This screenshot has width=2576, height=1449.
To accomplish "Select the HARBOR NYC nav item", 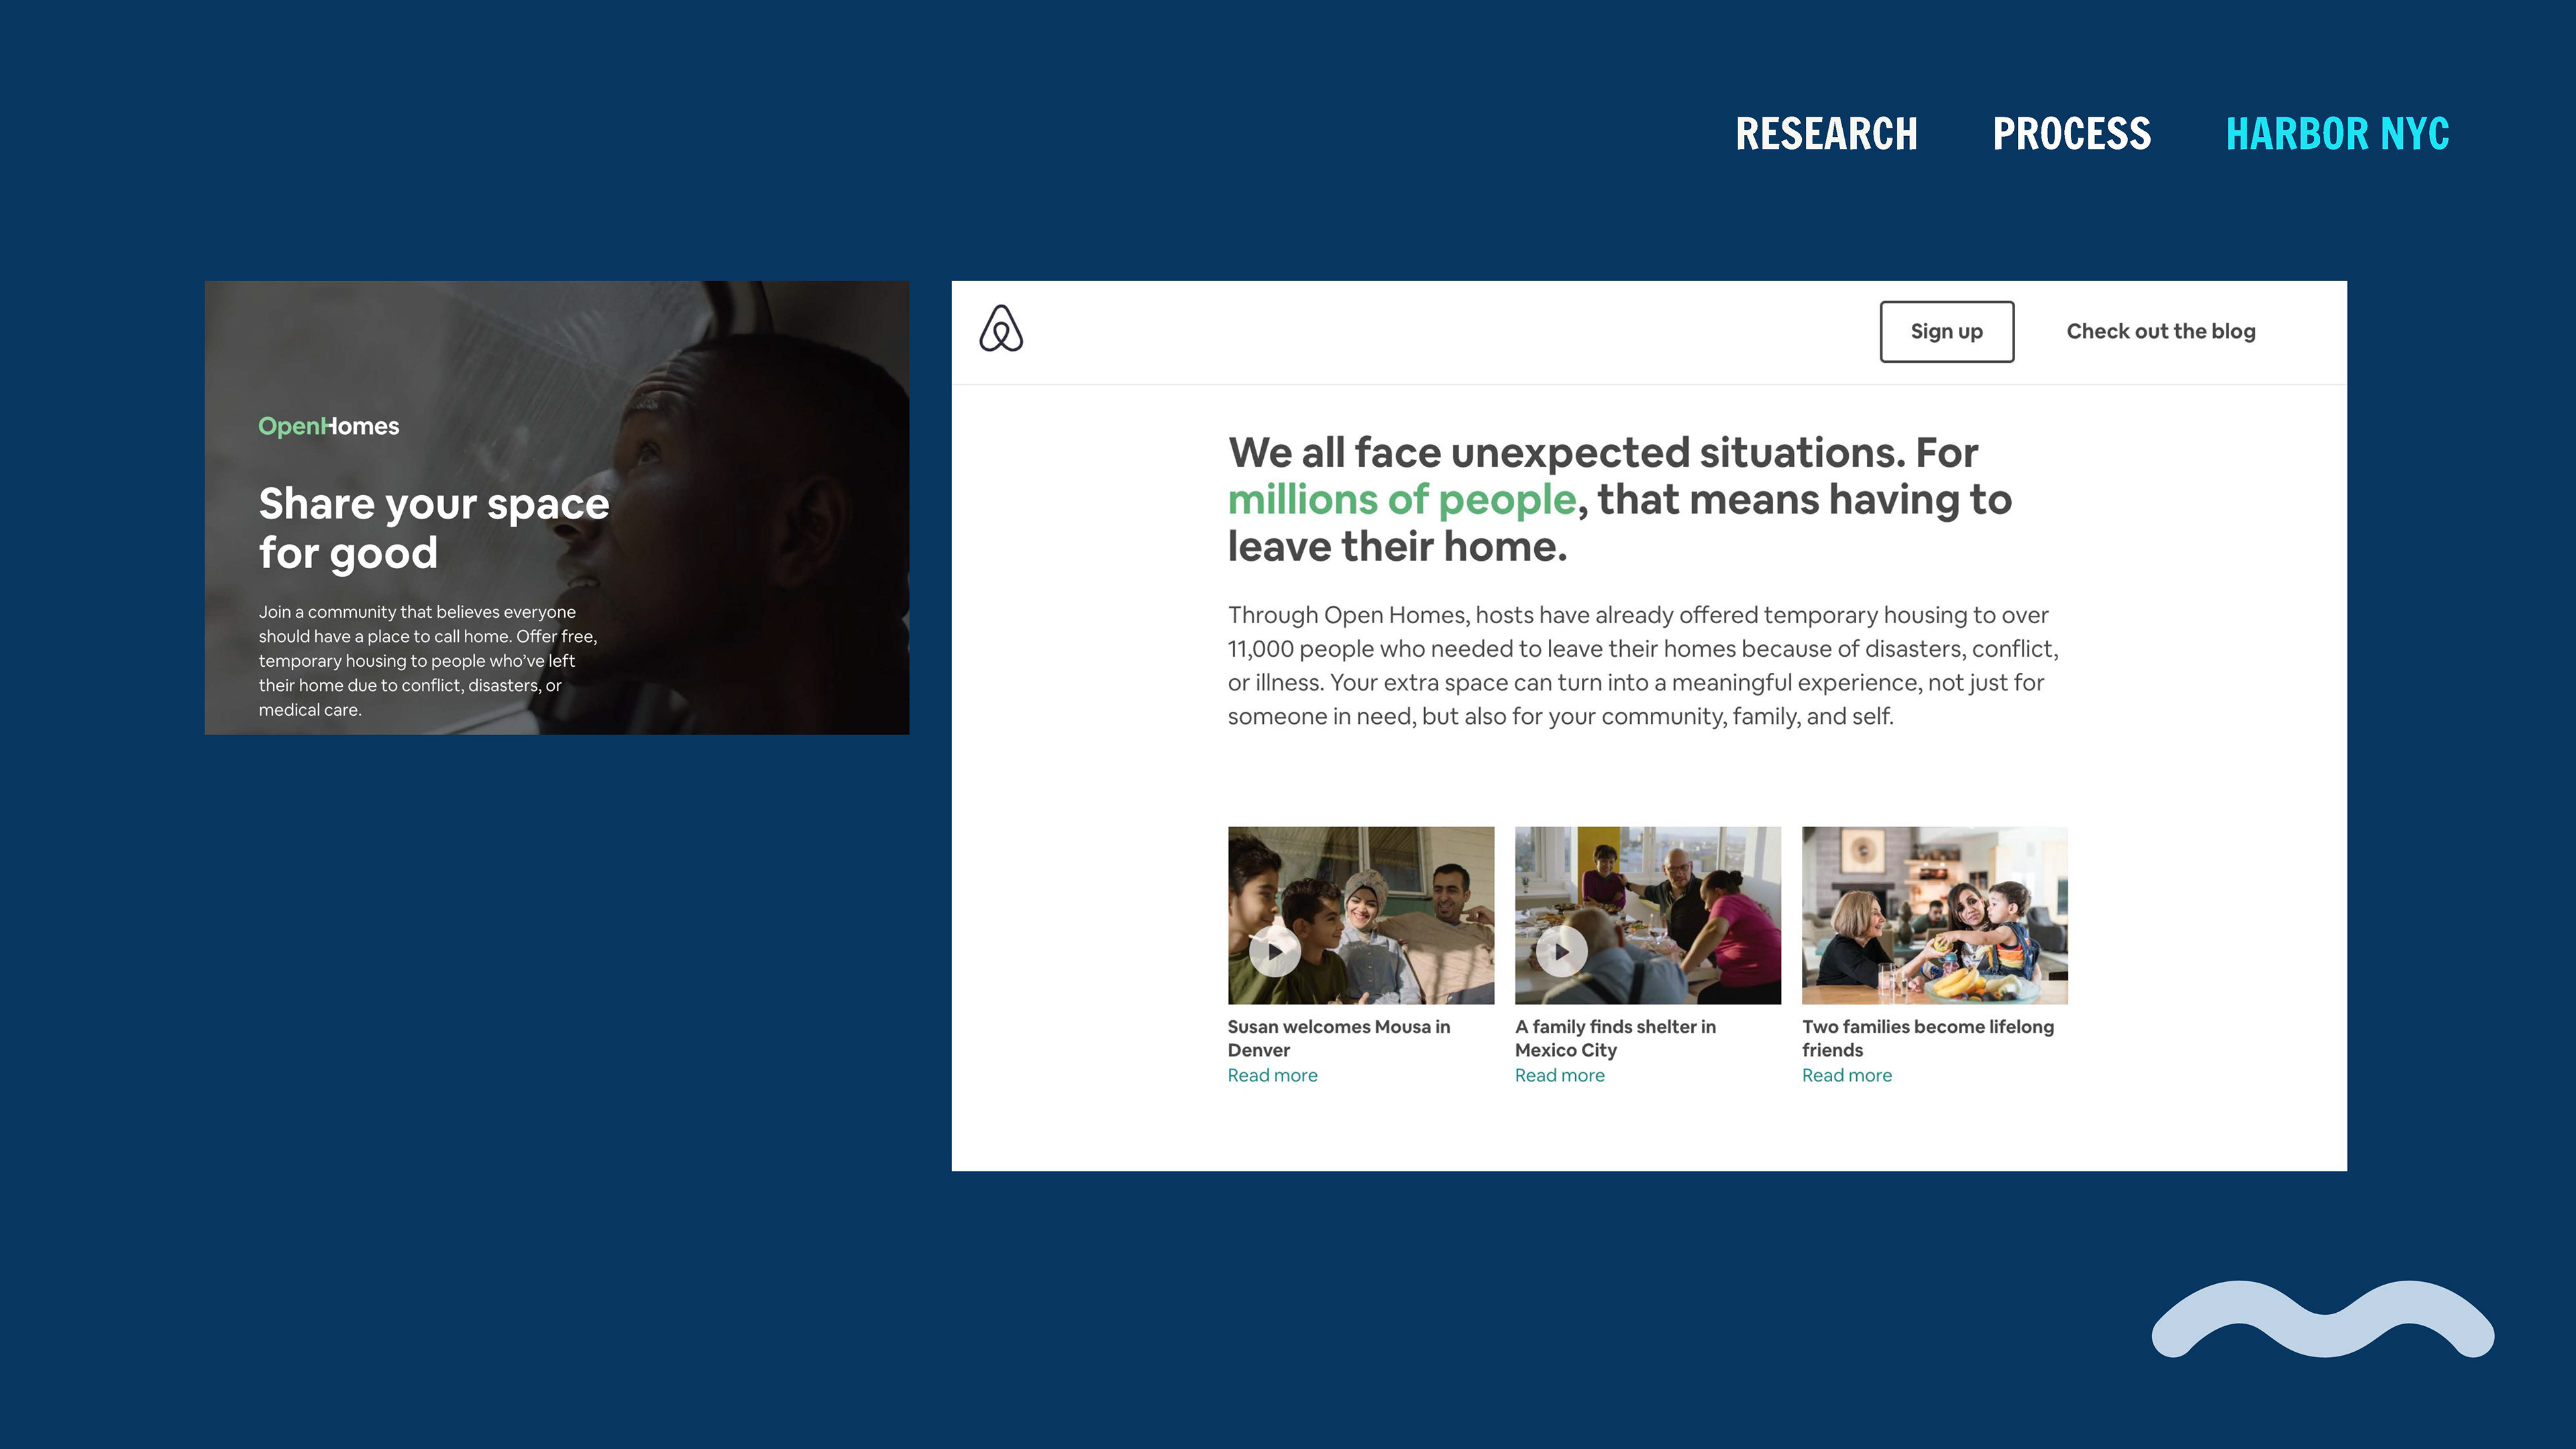I will (2337, 134).
